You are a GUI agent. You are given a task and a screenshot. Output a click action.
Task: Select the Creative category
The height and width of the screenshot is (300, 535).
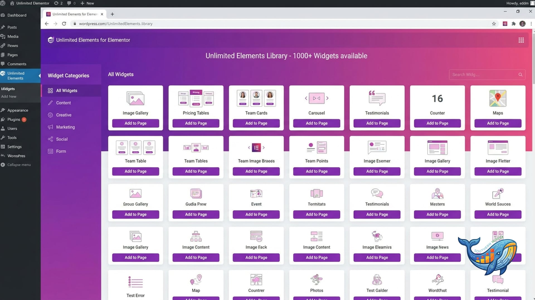[x=71, y=115]
